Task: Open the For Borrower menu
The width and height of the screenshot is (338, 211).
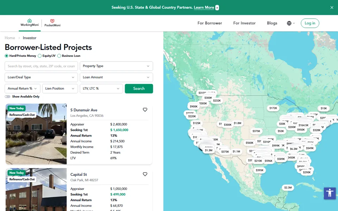Action: [x=209, y=23]
